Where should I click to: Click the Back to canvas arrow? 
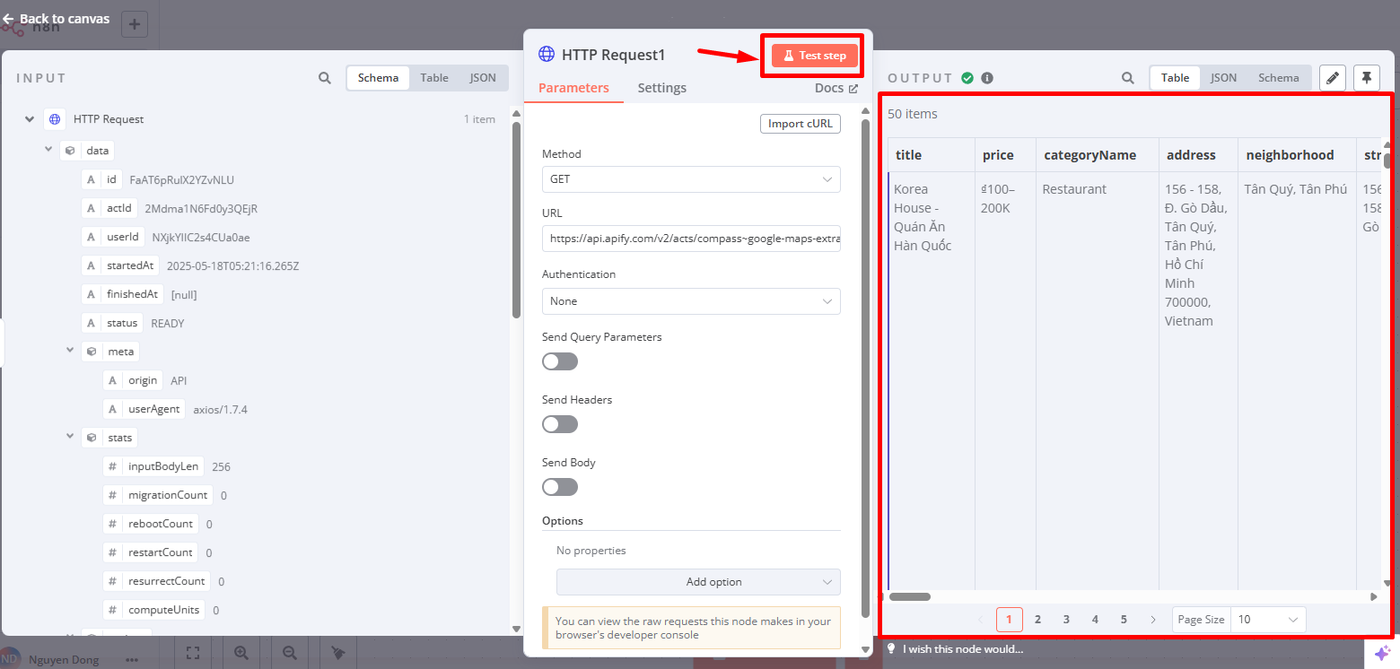pos(9,19)
